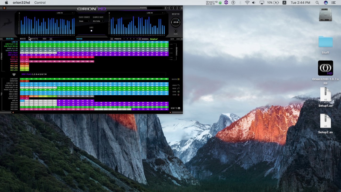
Task: Select the MIX CH4 destination row label
Action: [x=14, y=109]
